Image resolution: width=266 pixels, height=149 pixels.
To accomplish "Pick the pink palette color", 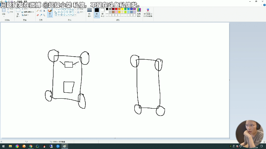I will (116, 12).
